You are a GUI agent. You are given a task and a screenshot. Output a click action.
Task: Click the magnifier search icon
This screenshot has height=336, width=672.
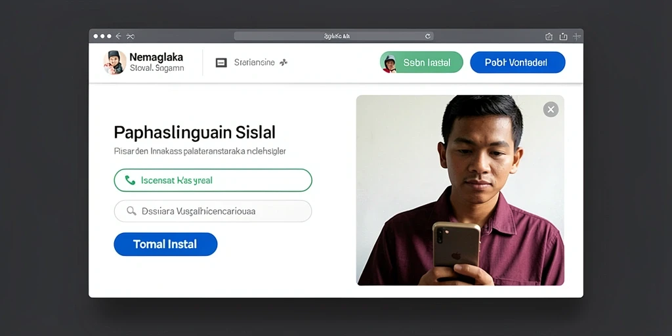pos(131,211)
